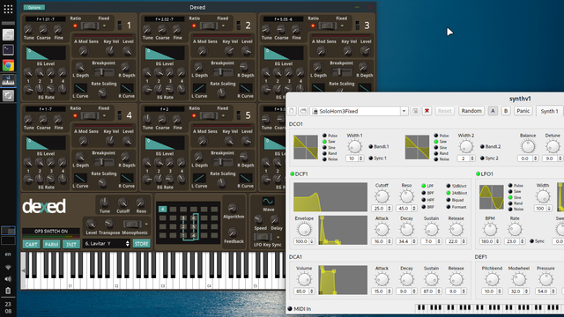Click the DCO1 Balance knob
The image size is (564, 317).
pyautogui.click(x=528, y=147)
